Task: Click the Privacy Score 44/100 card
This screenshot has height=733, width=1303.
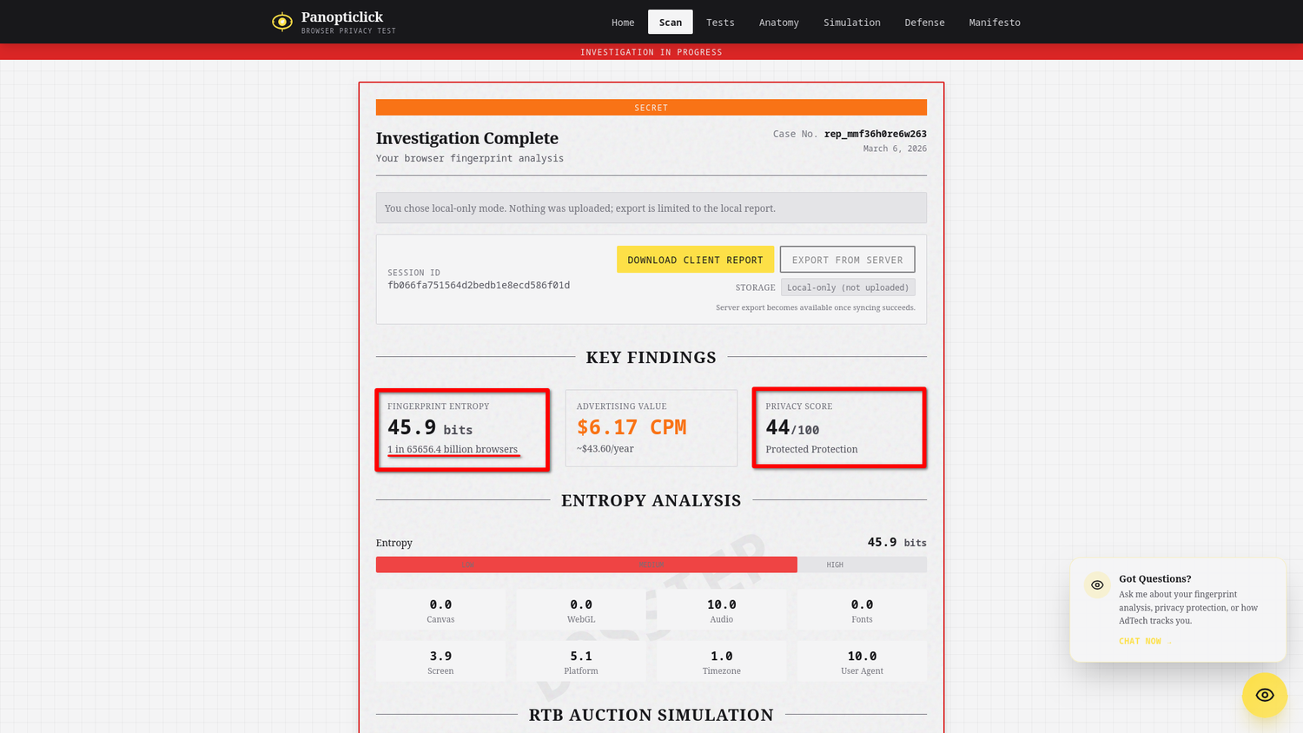Action: coord(839,428)
